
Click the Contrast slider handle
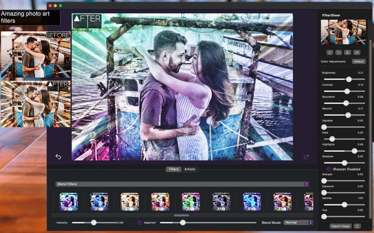347,91
